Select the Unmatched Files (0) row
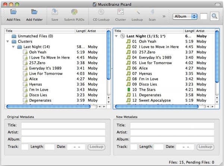This screenshot has height=166, width=224. [x=56, y=36]
